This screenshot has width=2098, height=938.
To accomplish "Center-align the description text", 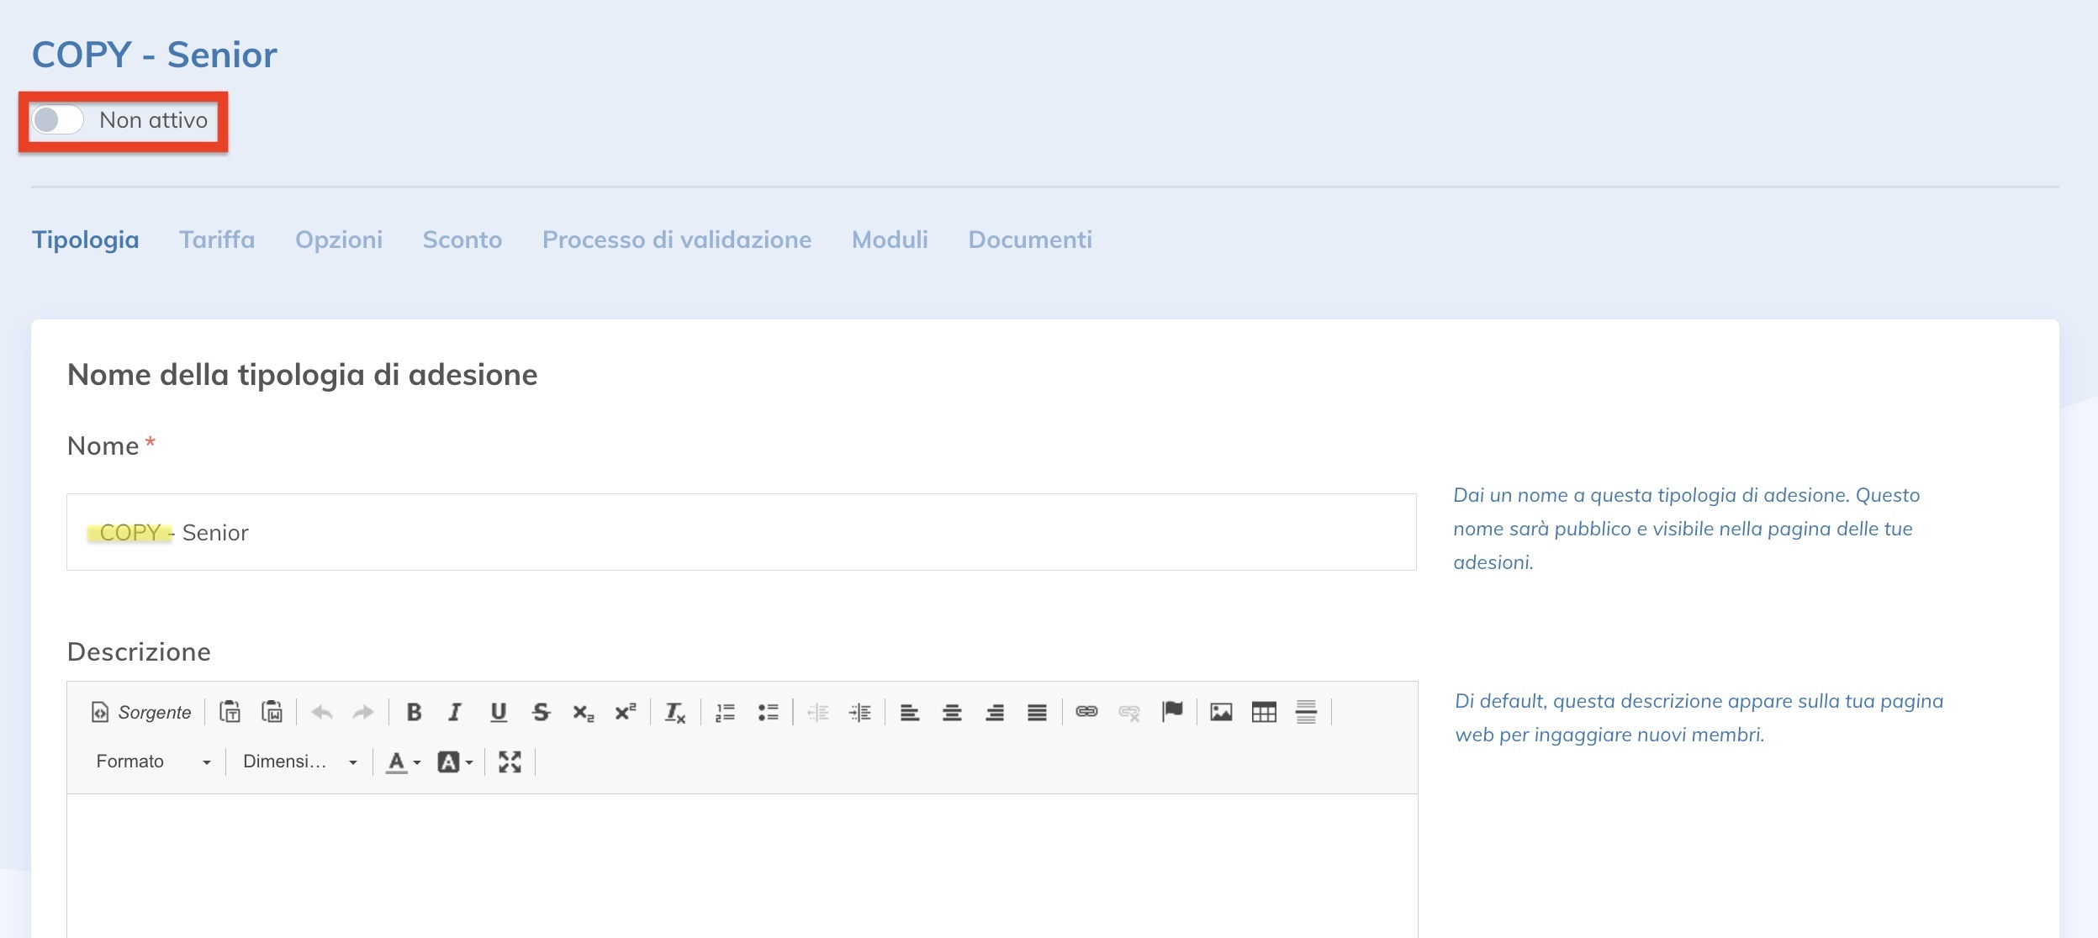I will tap(952, 711).
